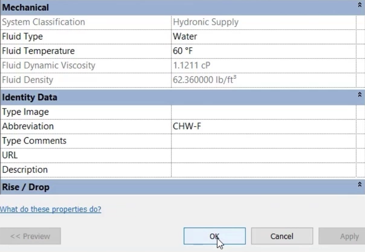Viewport: 365px width, 252px height.
Task: Open 'What do these properties do?' link
Action: 51,209
